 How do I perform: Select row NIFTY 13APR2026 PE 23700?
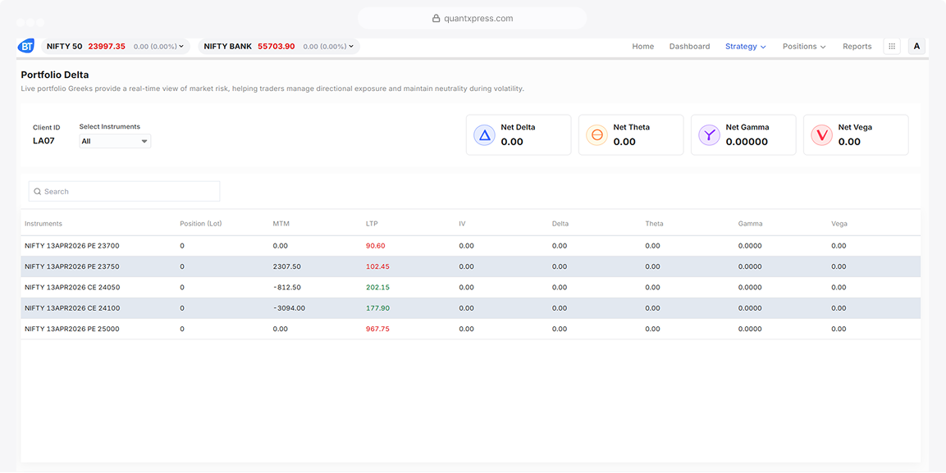coord(471,246)
